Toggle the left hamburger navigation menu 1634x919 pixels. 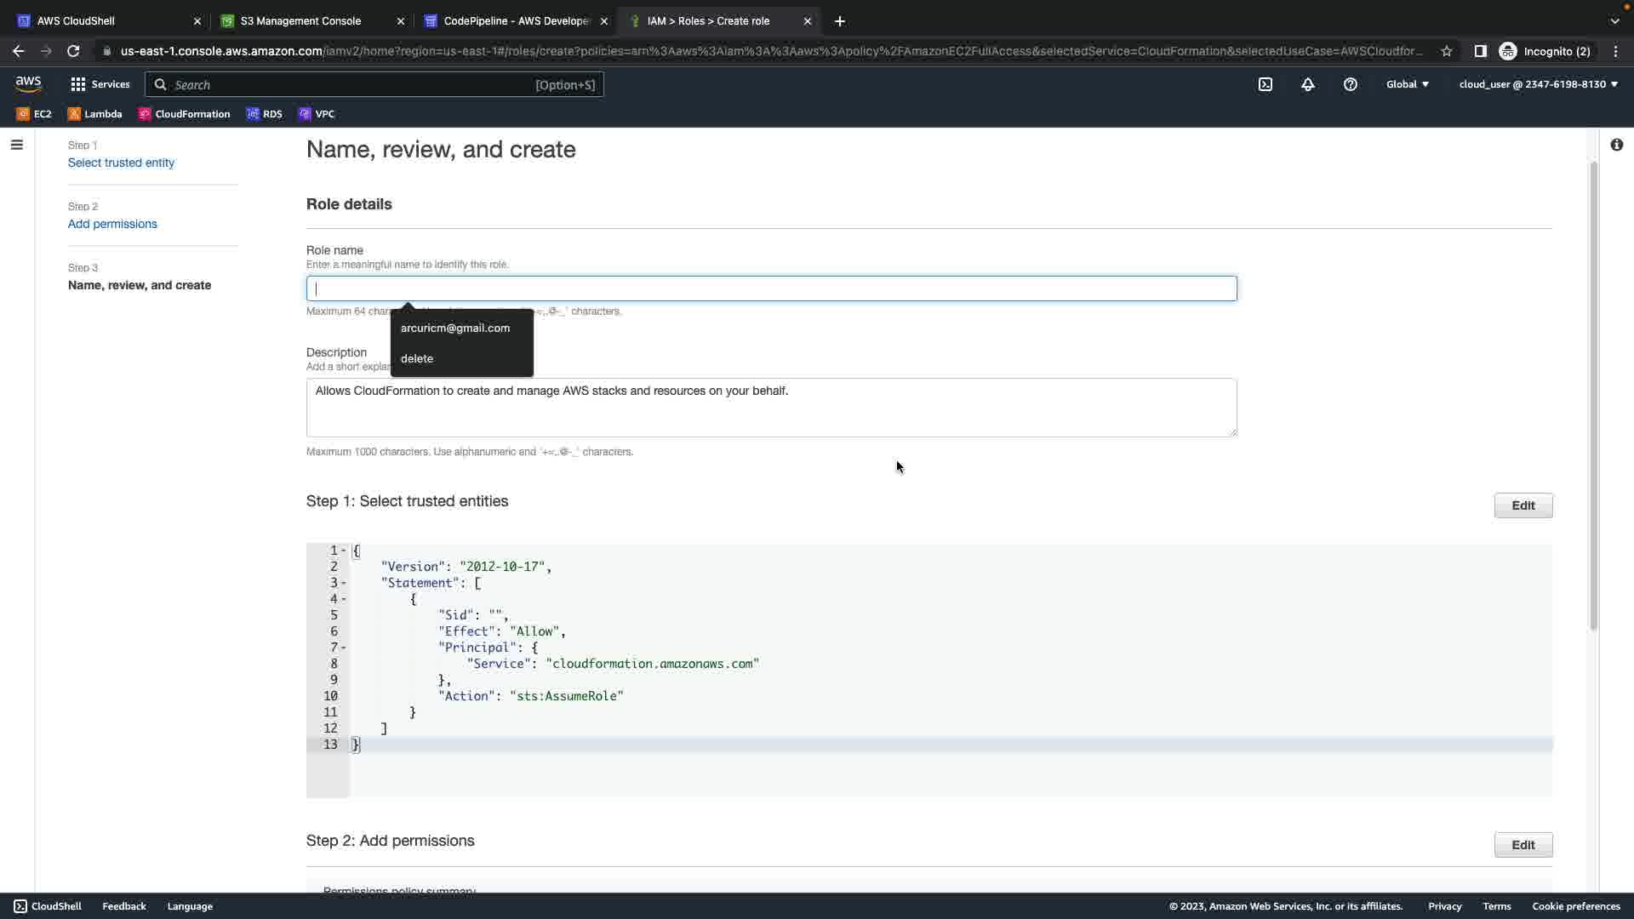16,145
